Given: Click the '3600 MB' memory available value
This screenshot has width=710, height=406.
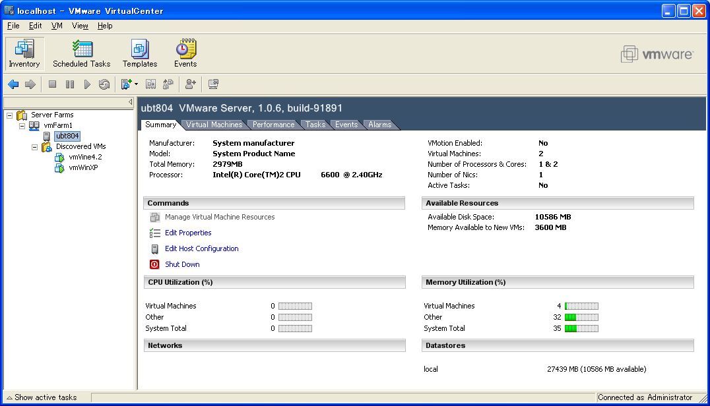Looking at the screenshot, I should tap(550, 228).
